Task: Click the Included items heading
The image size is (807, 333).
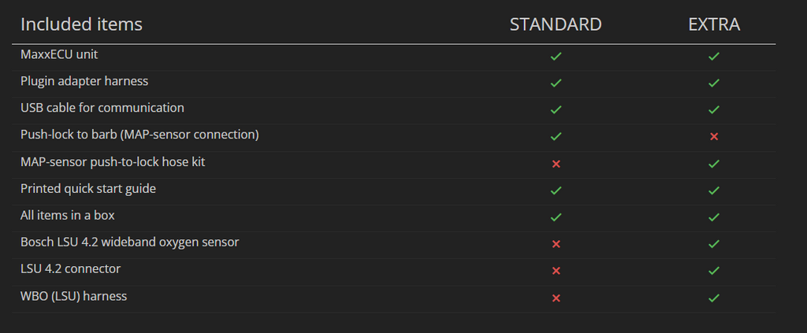Action: tap(81, 24)
